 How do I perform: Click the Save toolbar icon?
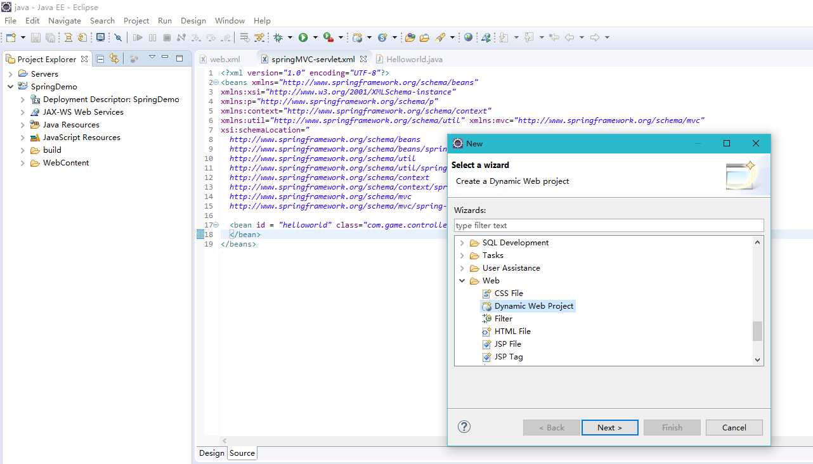(x=36, y=37)
